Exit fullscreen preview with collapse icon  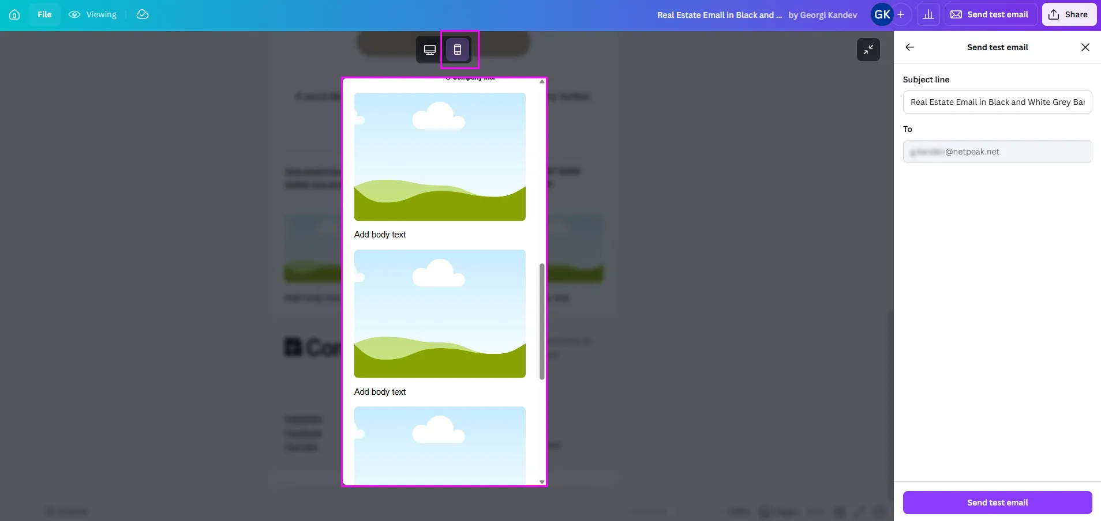pos(868,50)
